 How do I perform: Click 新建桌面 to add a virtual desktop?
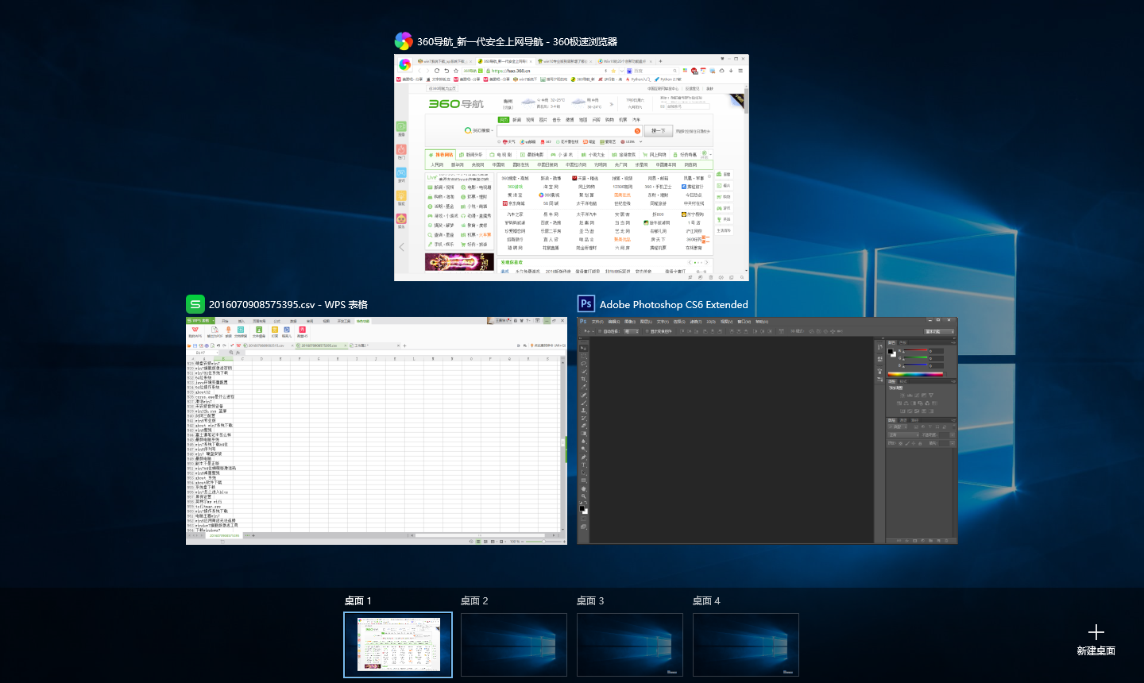click(1096, 639)
